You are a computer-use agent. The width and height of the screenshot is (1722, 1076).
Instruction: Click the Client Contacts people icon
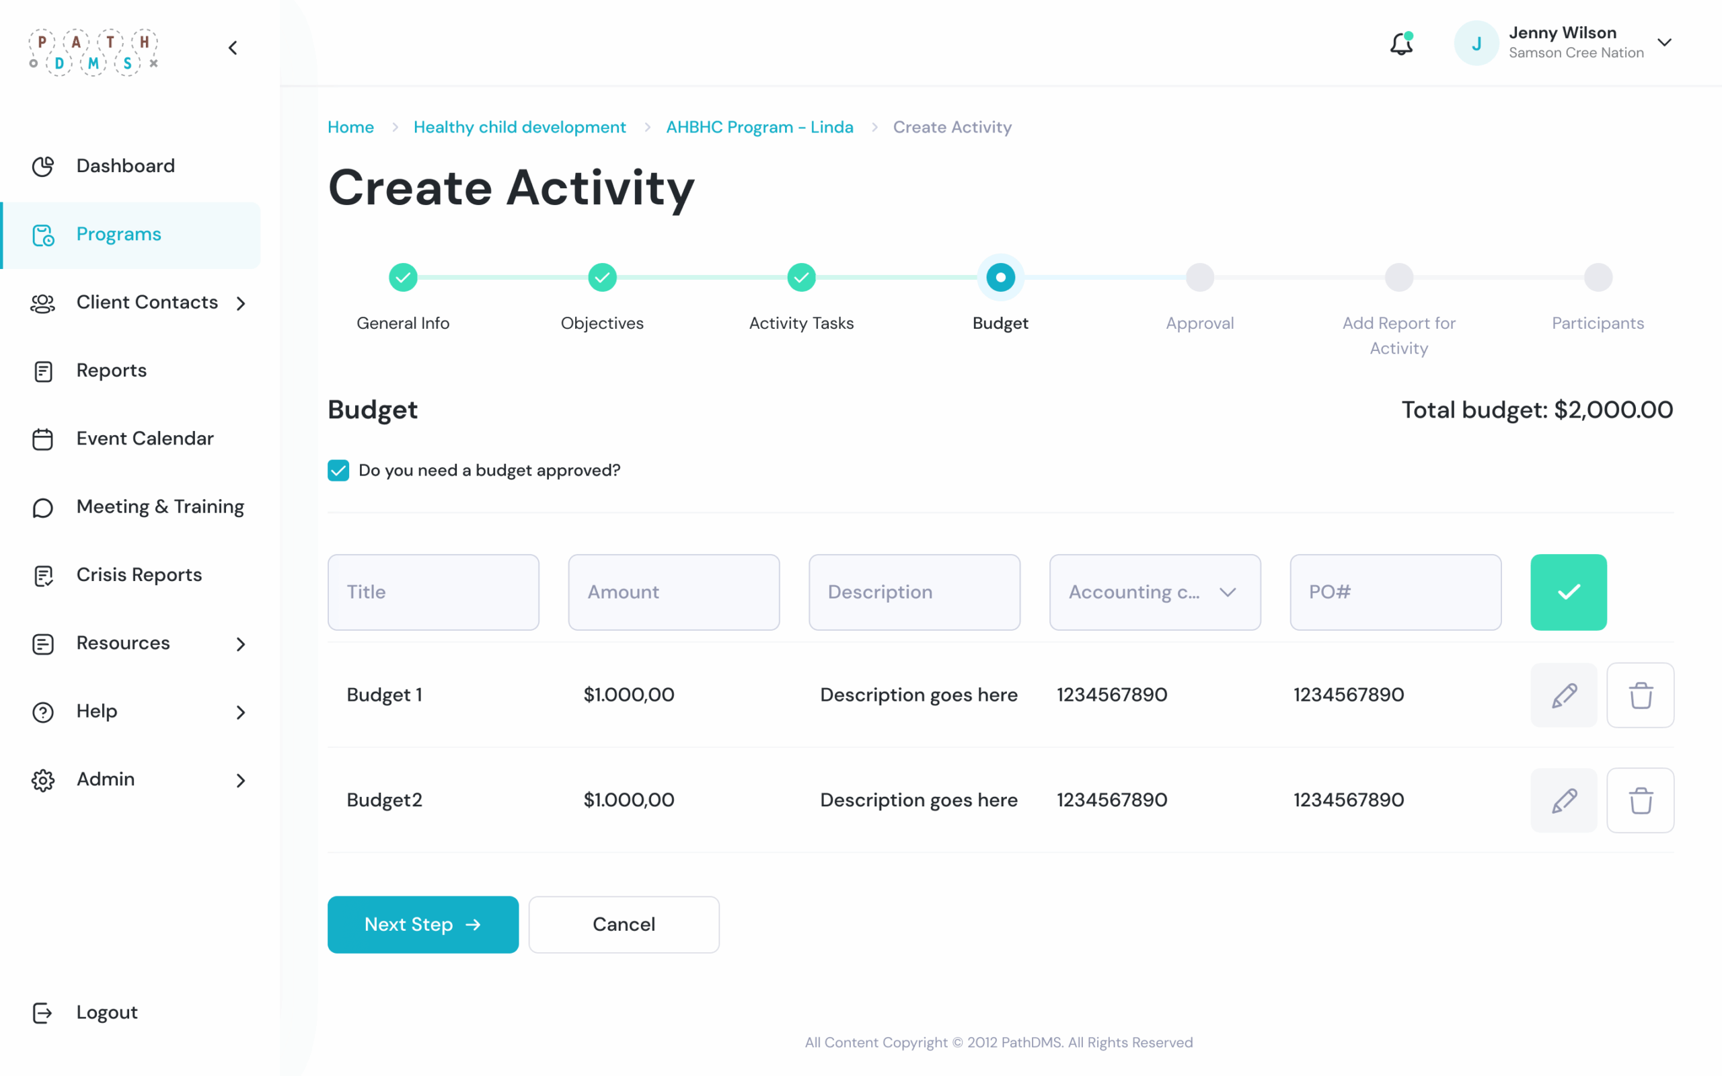(42, 303)
